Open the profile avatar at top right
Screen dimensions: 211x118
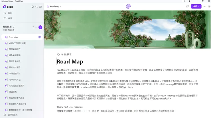(x=209, y=6)
